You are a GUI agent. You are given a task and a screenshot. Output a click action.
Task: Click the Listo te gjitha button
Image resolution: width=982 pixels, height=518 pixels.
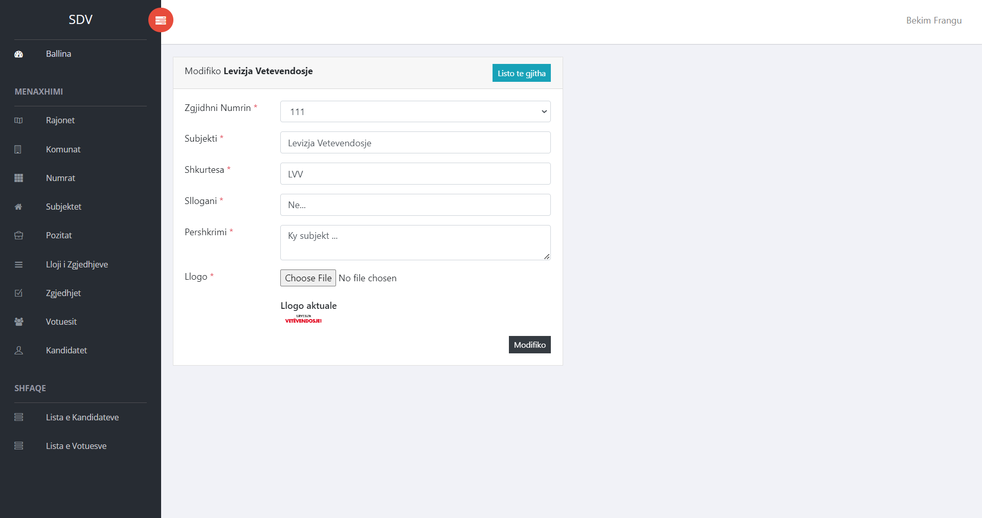(x=521, y=73)
